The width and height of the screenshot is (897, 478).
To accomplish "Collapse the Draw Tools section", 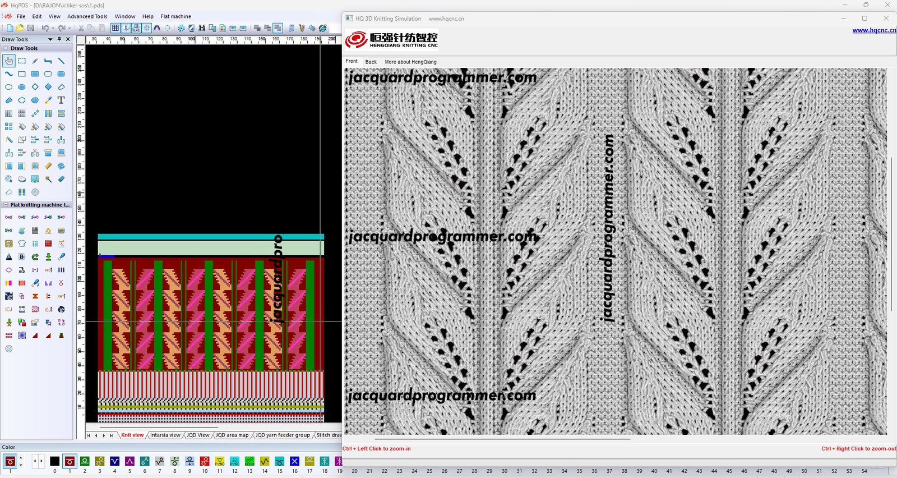I will click(6, 48).
